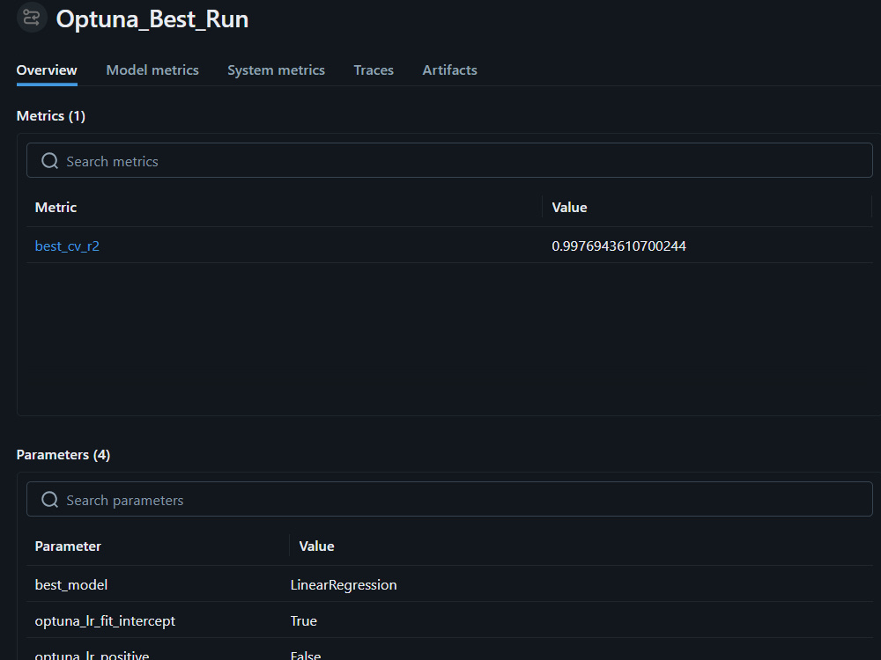Viewport: 881px width, 660px height.
Task: Click the Parameter column header
Action: [68, 546]
